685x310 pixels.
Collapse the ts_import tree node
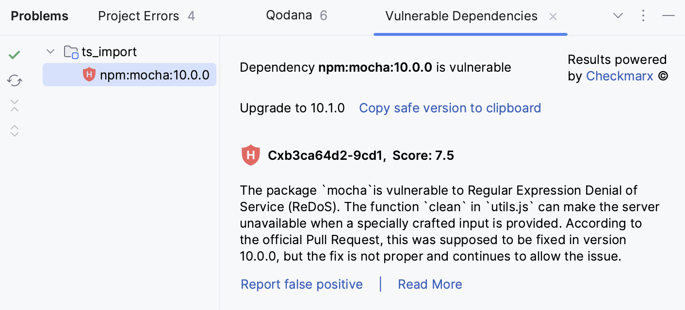click(x=50, y=51)
